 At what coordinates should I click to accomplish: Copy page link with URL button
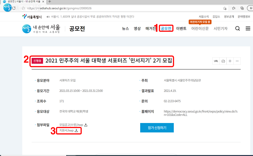tap(216, 61)
